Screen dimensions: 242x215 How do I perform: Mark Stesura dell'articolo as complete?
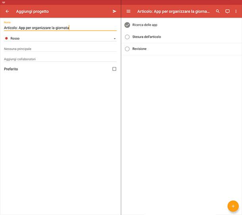click(x=127, y=37)
